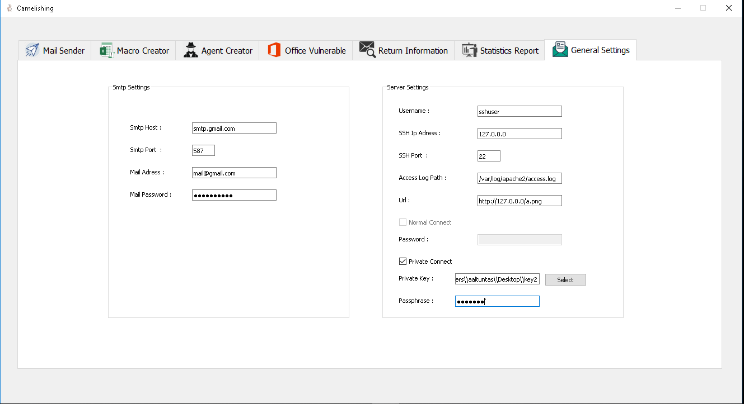Image resolution: width=744 pixels, height=404 pixels.
Task: Click the Access Log Path field
Action: 520,178
